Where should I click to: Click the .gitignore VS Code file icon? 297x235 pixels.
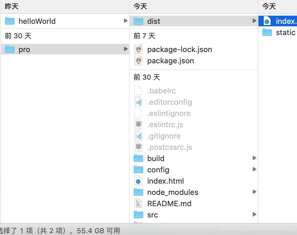138,136
